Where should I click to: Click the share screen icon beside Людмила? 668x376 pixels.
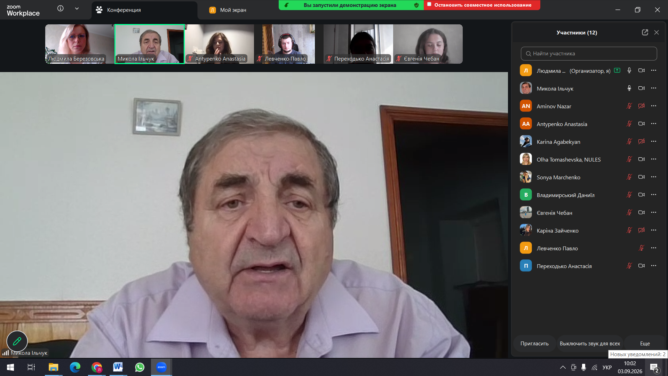coord(617,70)
